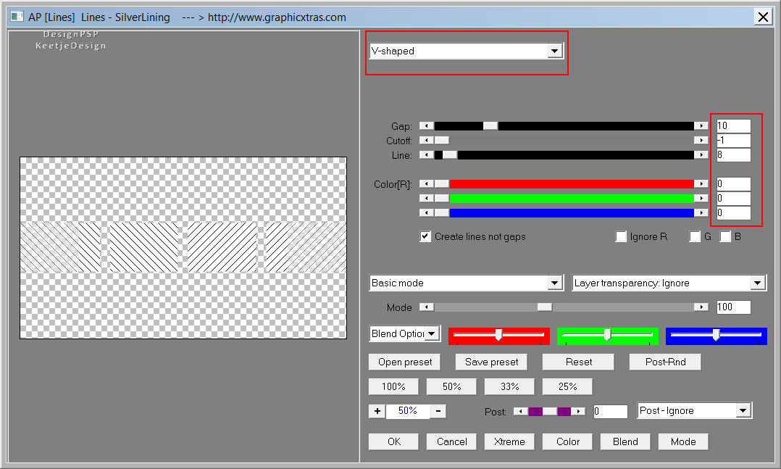The image size is (781, 469).
Task: Click the Gap value input field
Action: [x=733, y=126]
